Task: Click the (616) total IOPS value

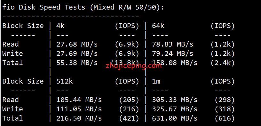Action: coord(225,118)
